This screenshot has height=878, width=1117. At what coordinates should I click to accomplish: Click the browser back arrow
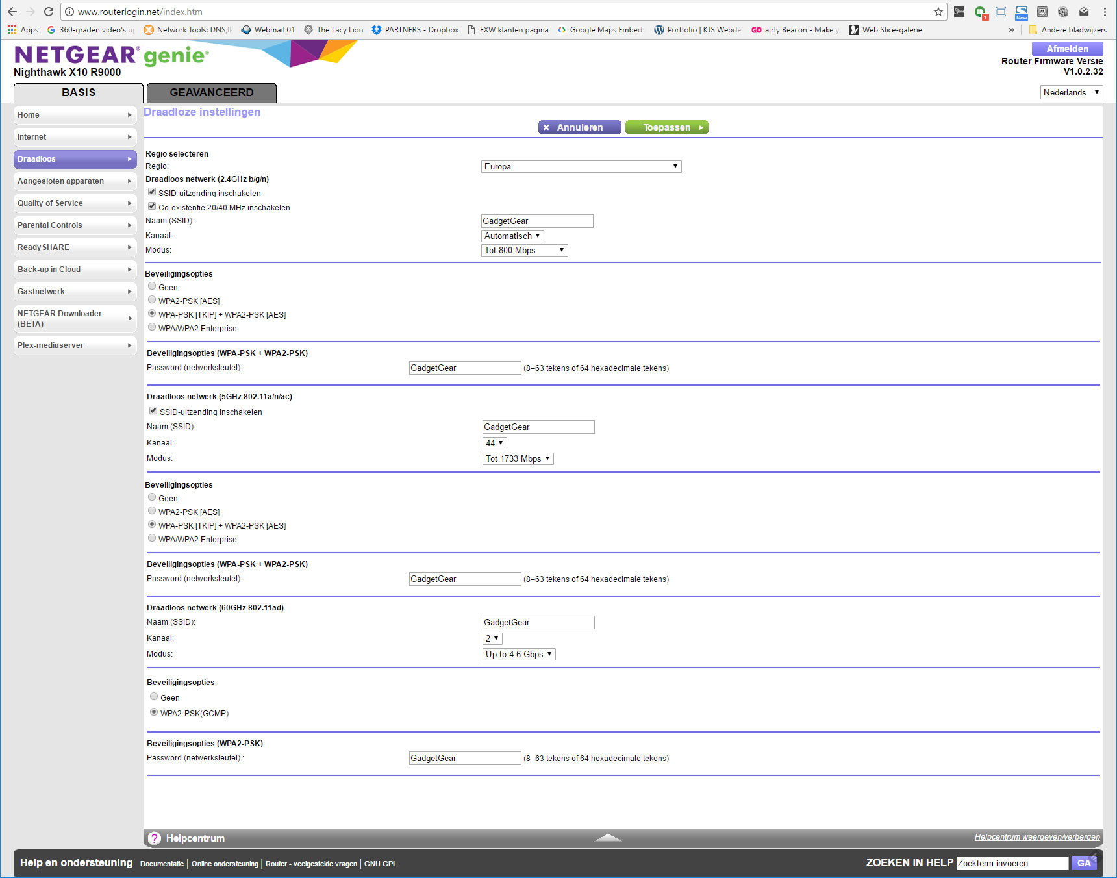click(x=12, y=12)
